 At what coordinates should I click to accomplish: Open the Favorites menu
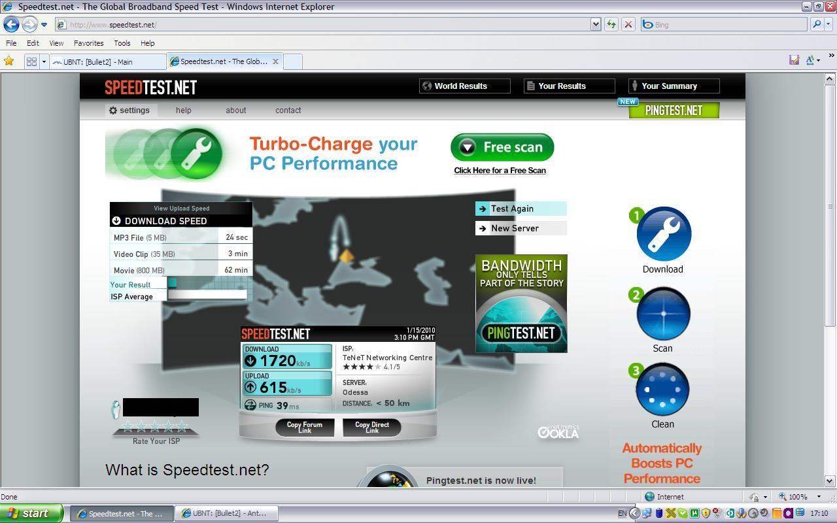point(88,43)
